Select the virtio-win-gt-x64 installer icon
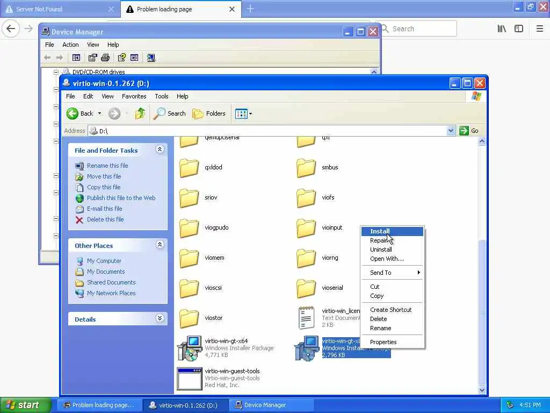 (x=190, y=348)
